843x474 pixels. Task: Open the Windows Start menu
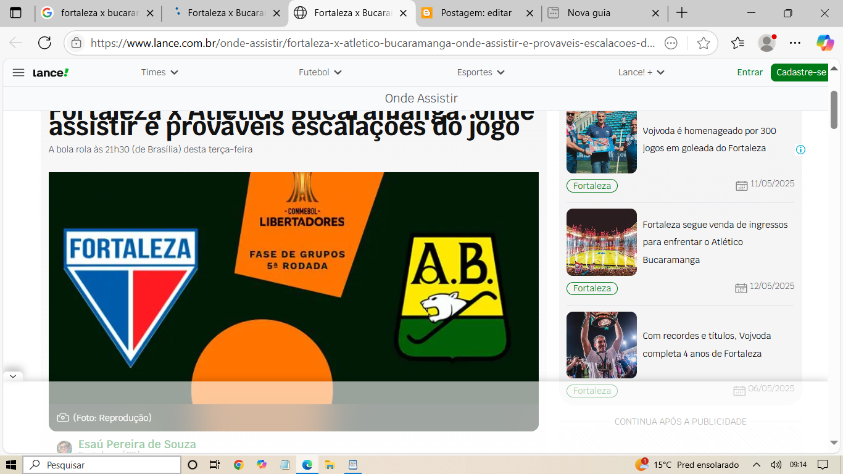[x=11, y=465]
